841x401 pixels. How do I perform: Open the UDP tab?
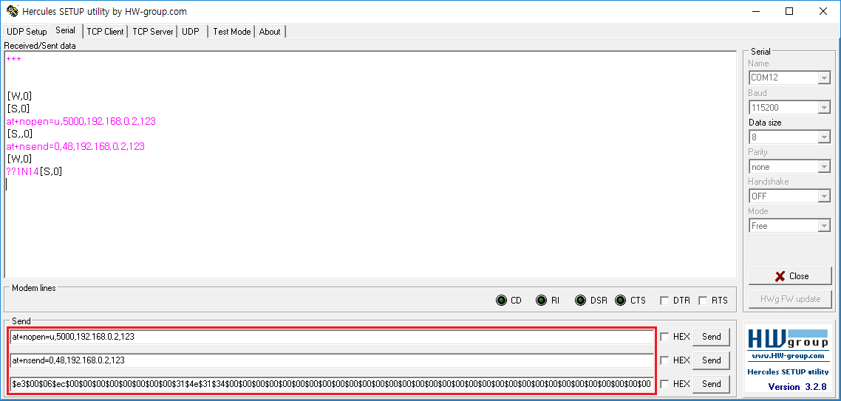click(x=191, y=32)
